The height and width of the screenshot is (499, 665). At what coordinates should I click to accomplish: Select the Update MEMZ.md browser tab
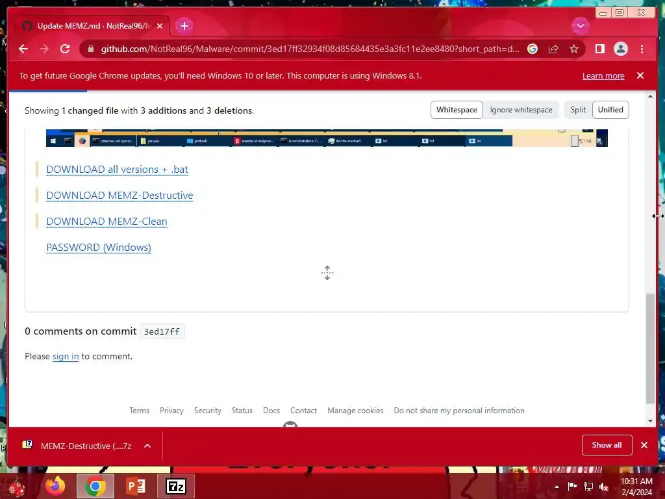92,26
